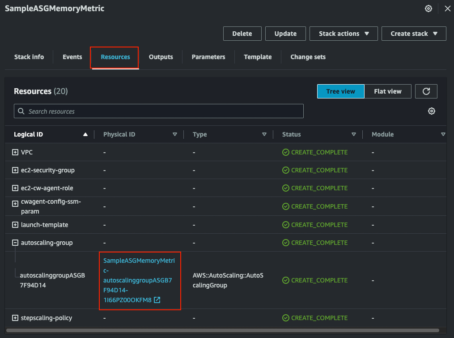Select the Resources tab

(115, 57)
